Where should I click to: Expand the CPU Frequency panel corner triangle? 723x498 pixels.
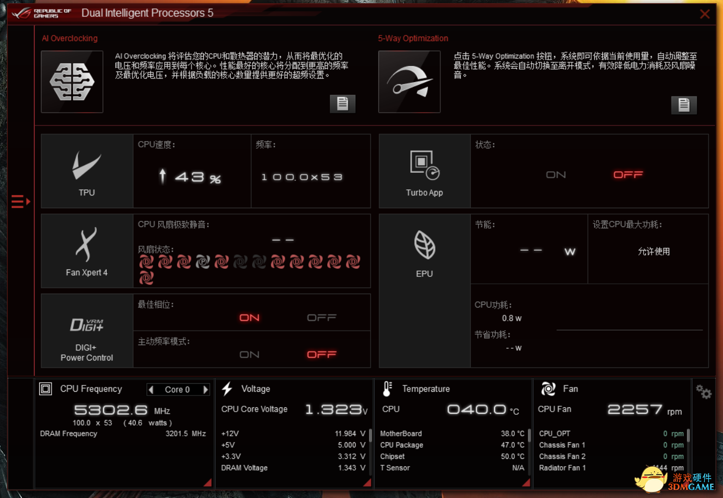click(207, 482)
